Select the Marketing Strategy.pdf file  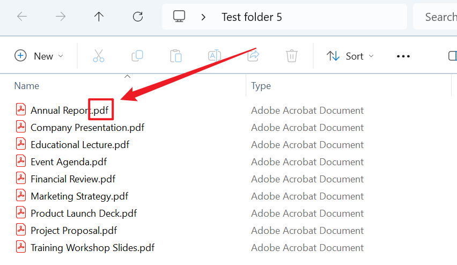[x=79, y=196]
